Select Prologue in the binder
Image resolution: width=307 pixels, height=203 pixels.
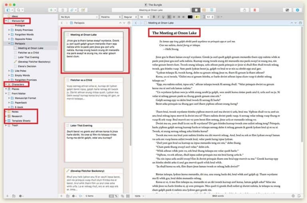(x=20, y=26)
